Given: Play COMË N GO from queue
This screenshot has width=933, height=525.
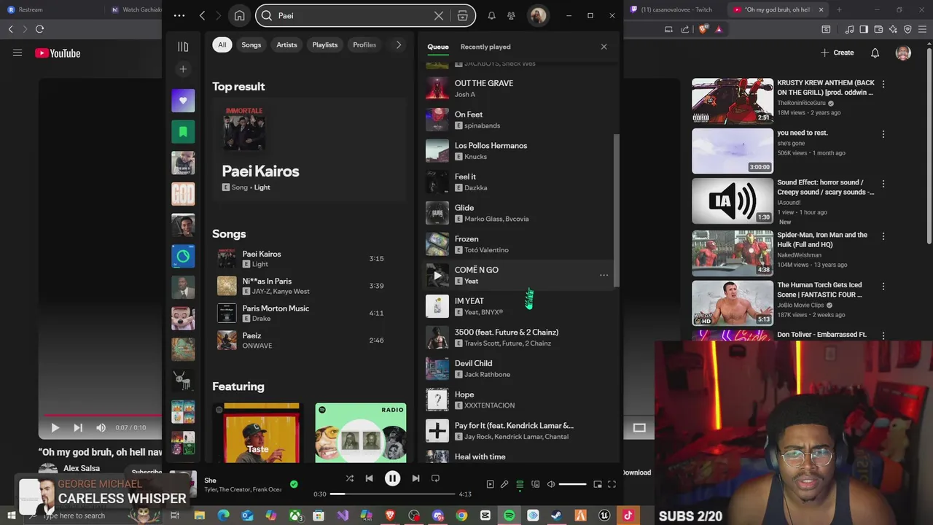Looking at the screenshot, I should tap(437, 276).
